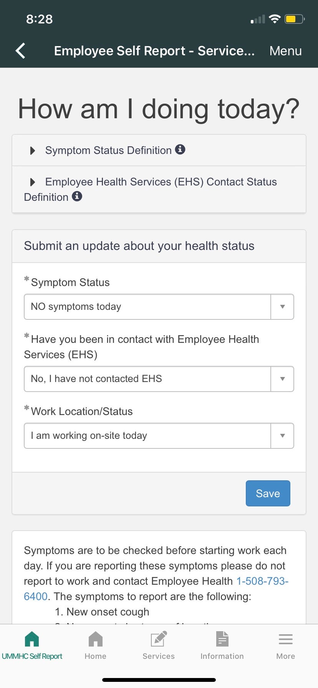Switch to the Services tab label
This screenshot has height=688, width=318.
[159, 656]
